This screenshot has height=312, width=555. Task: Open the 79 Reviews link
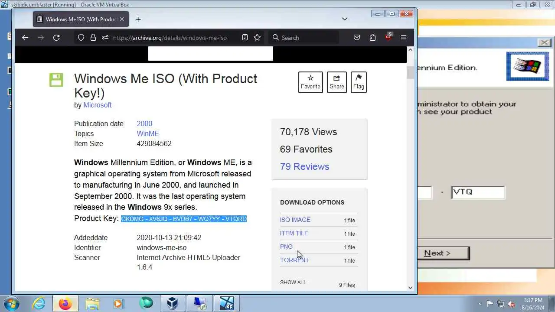(x=304, y=166)
